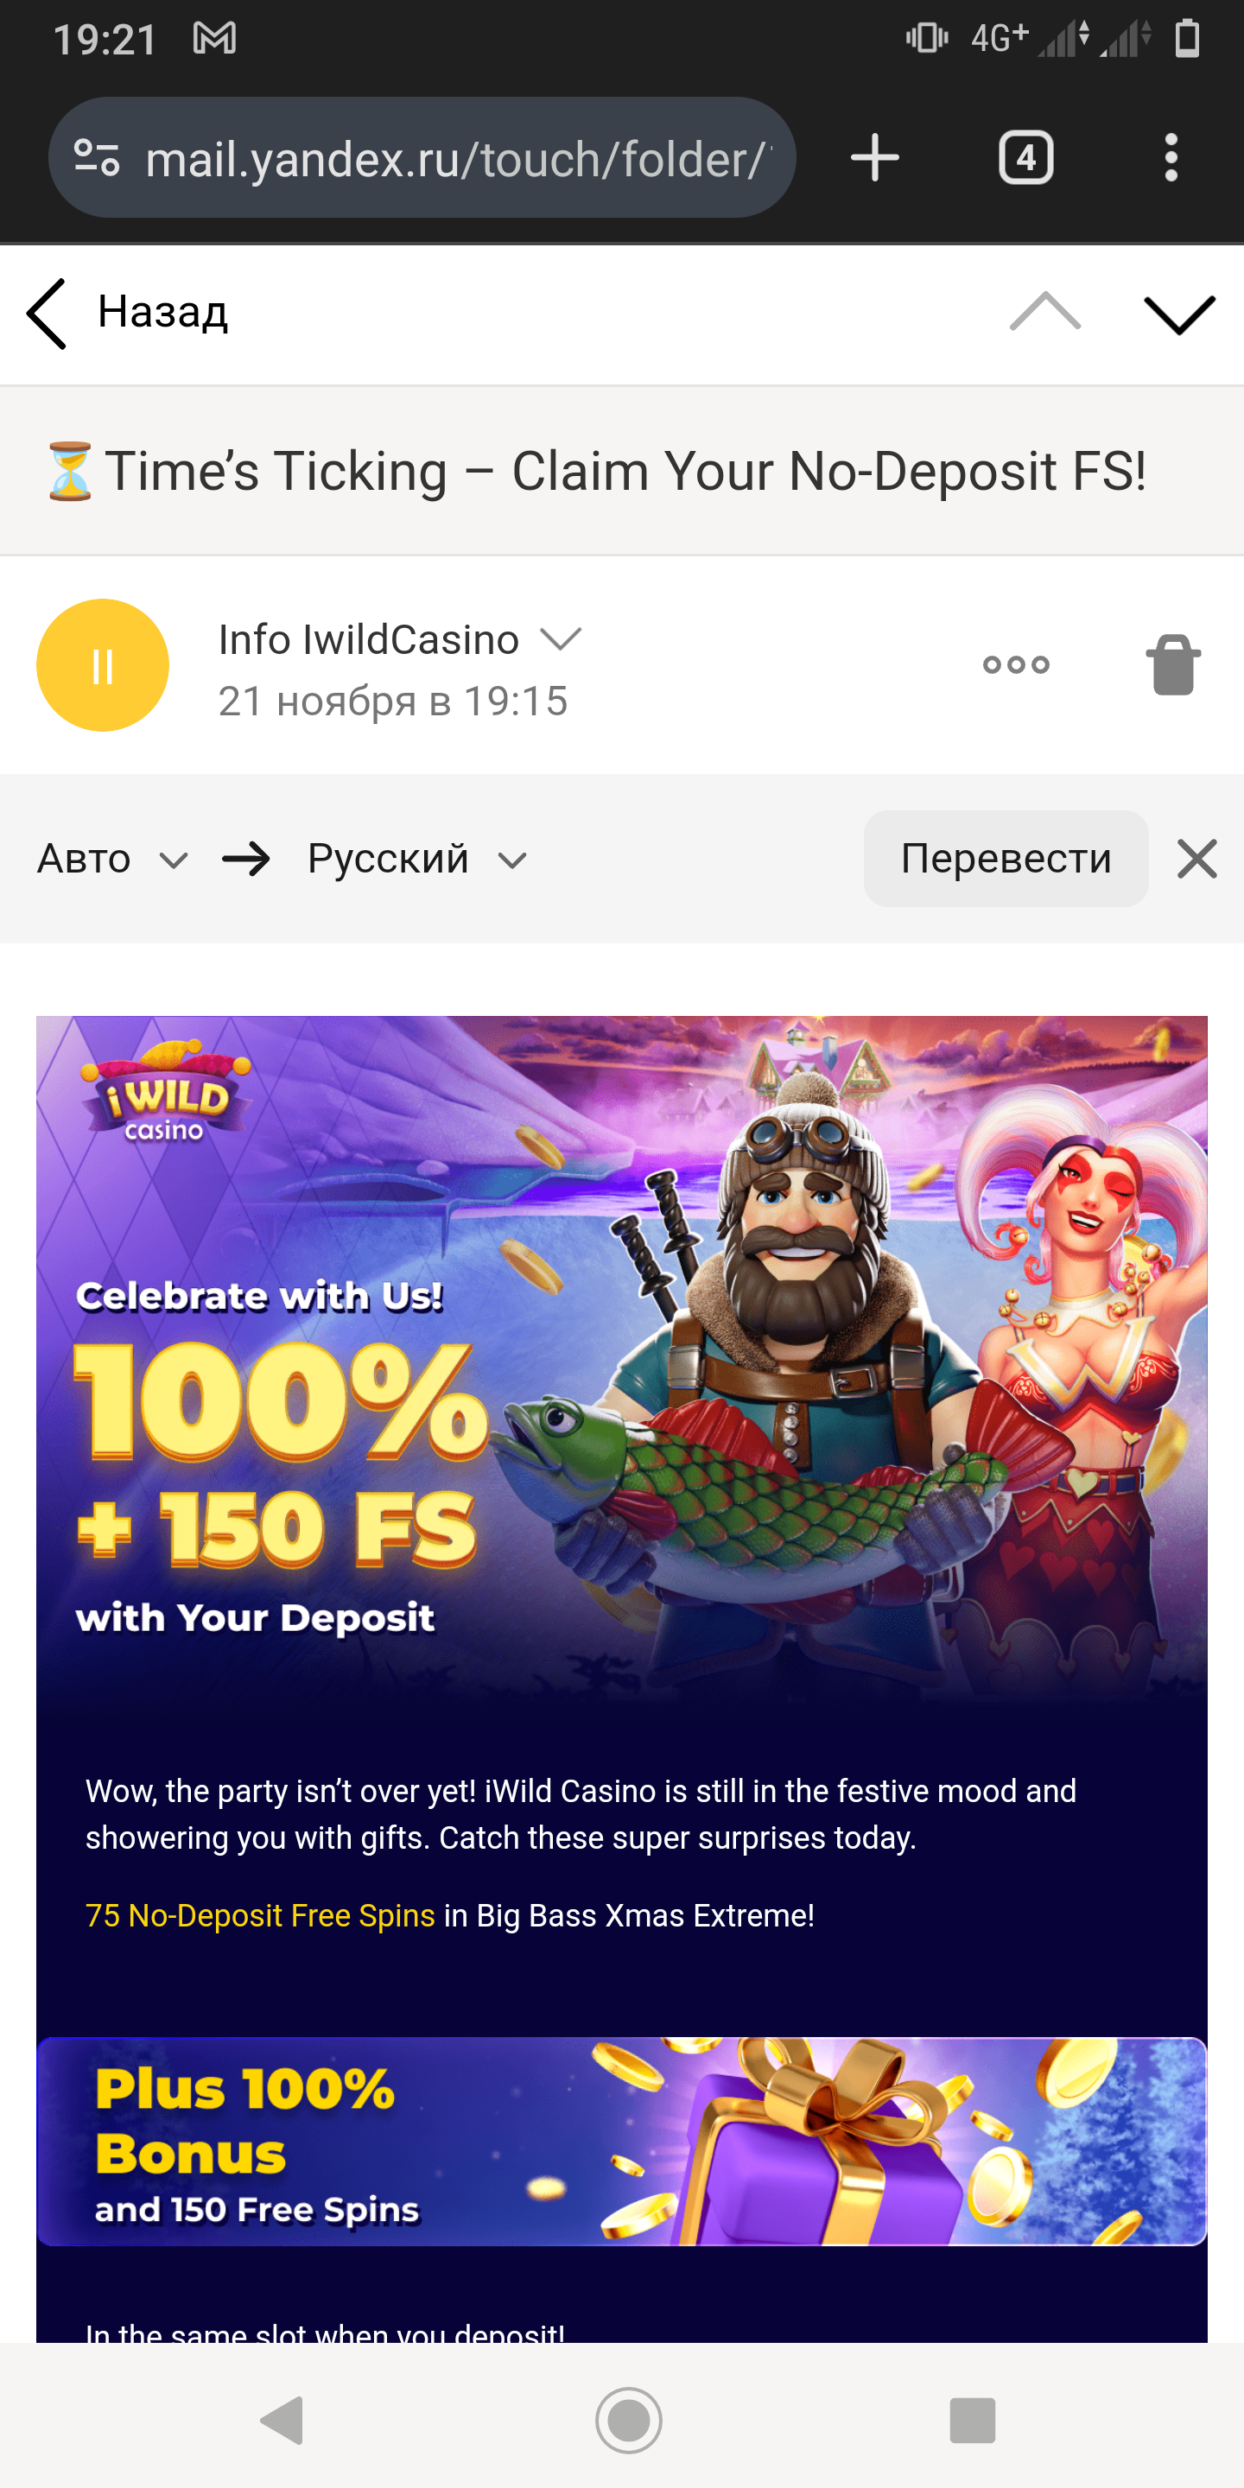This screenshot has width=1244, height=2488.
Task: Expand sender details next to Info IwildCasino
Action: 560,638
